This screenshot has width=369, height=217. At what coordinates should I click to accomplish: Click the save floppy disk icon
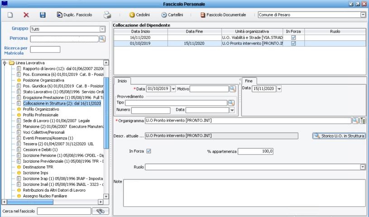(x=43, y=15)
